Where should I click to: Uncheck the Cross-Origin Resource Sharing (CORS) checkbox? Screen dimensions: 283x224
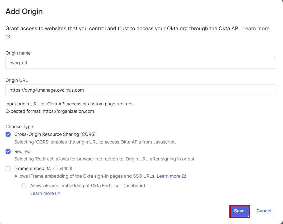(x=8, y=134)
